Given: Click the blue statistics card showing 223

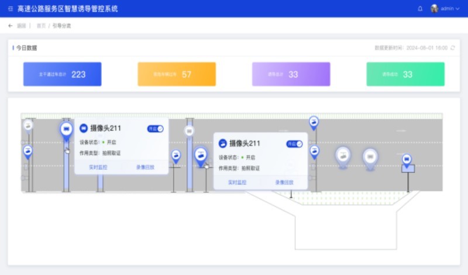Looking at the screenshot, I should point(62,74).
